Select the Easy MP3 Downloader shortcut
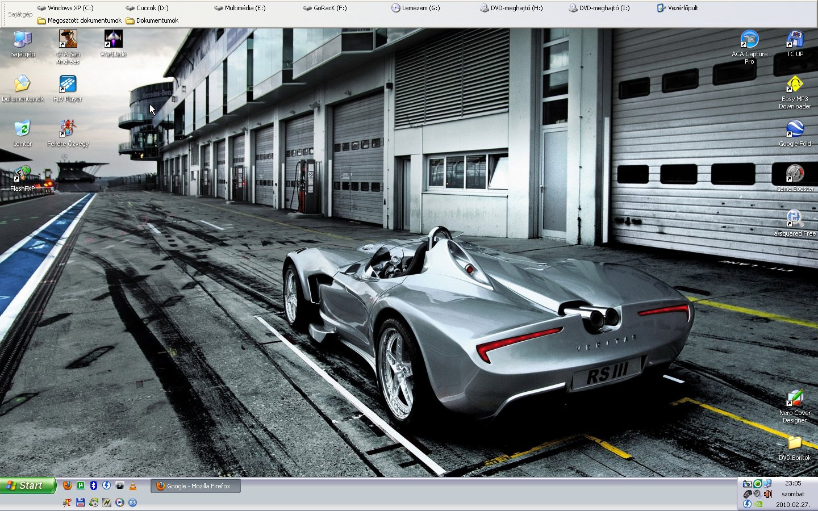The height and width of the screenshot is (511, 818). coord(795,92)
